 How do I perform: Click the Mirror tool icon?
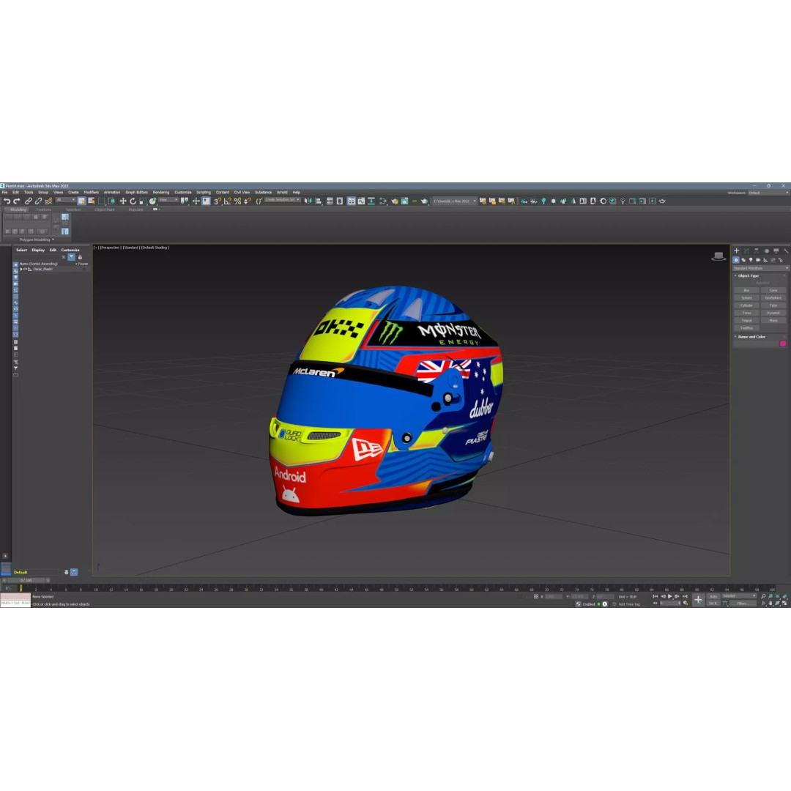[x=308, y=201]
